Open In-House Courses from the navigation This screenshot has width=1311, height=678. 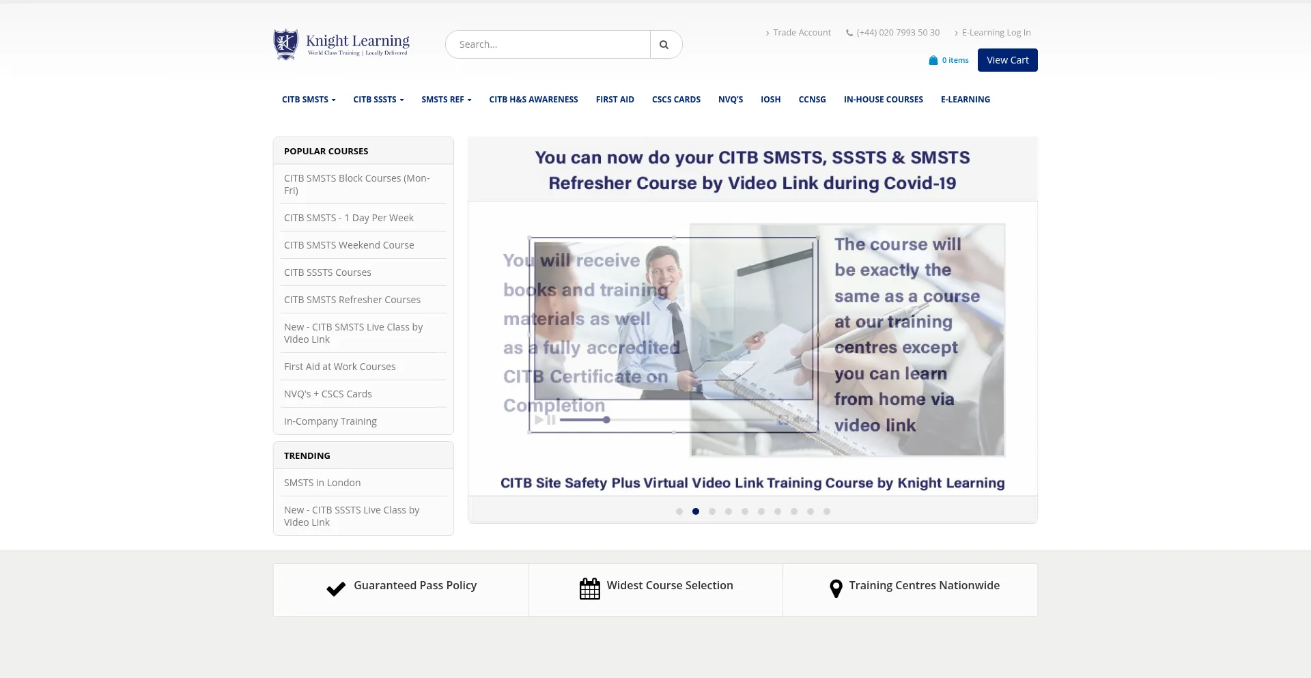tap(883, 100)
